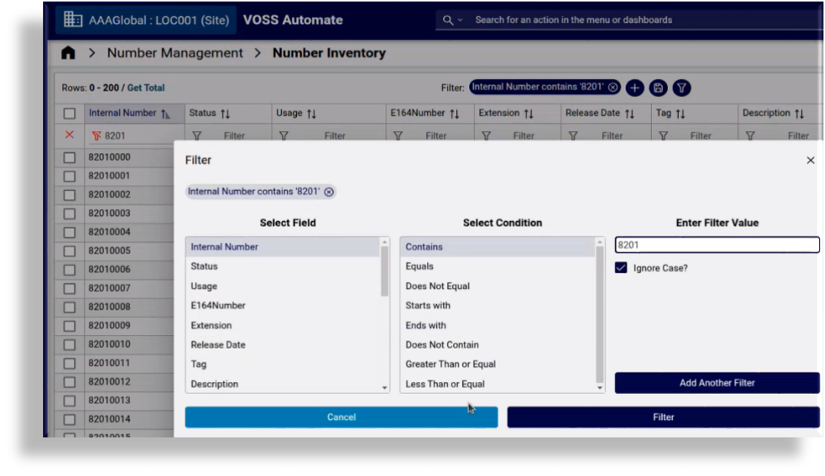
Task: Expand the search category dropdown arrow
Action: point(460,20)
